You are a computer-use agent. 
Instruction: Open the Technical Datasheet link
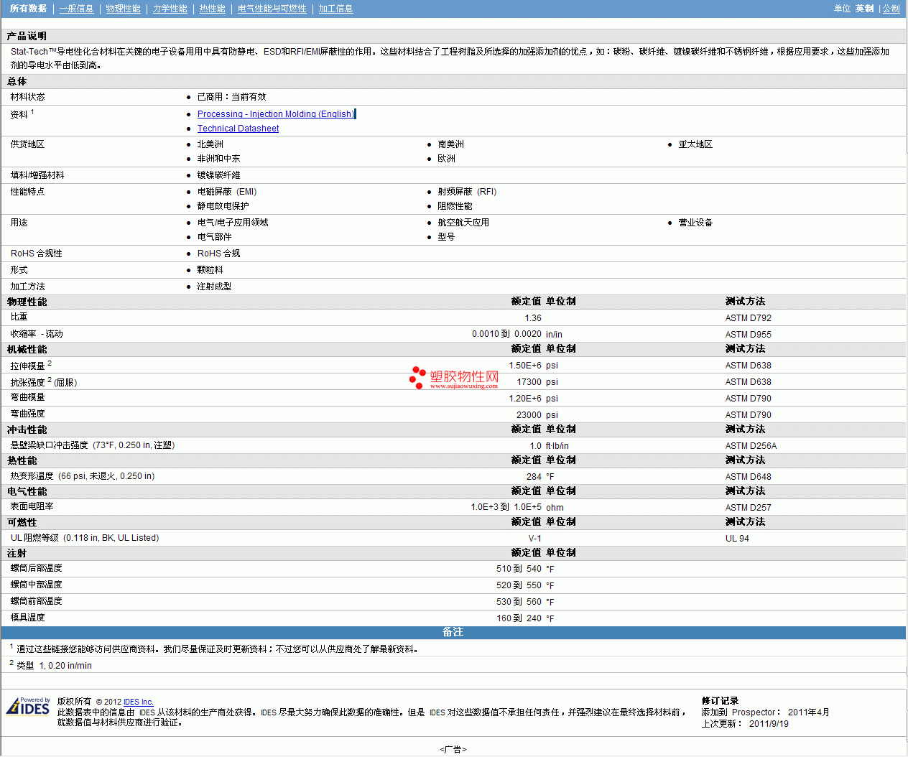(x=238, y=129)
